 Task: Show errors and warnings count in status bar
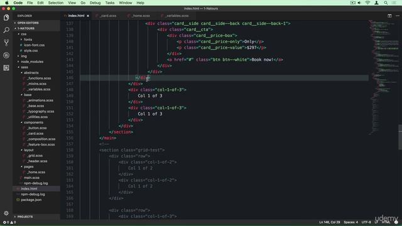point(9,222)
